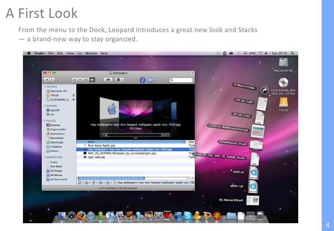Open the Action gear dropdown menu
The width and height of the screenshot is (334, 231).
click(x=119, y=80)
